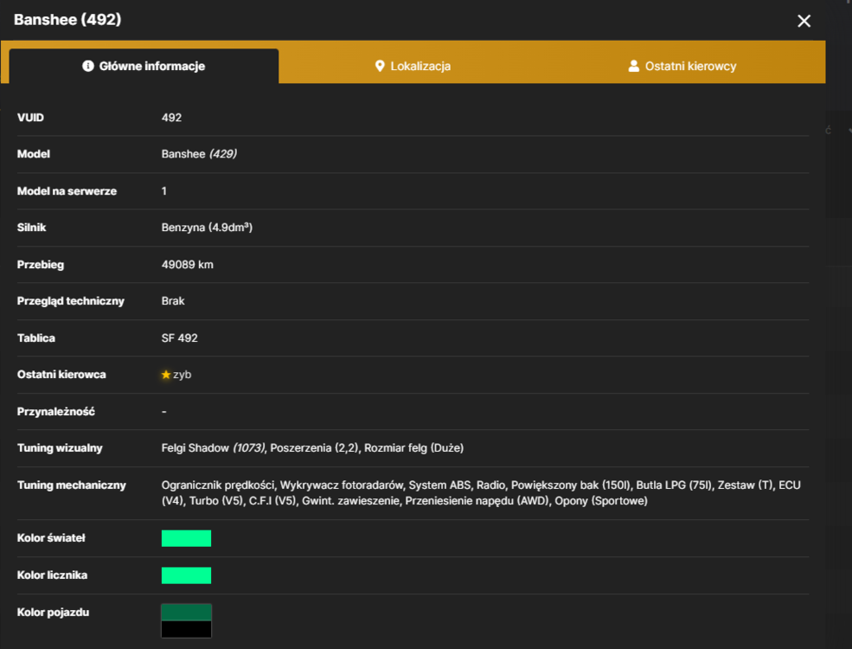This screenshot has height=649, width=852.
Task: Click the 'Przegląd techniczny' label
Action: tap(71, 300)
